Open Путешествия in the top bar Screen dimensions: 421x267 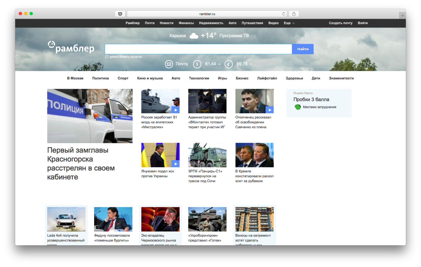pyautogui.click(x=252, y=23)
